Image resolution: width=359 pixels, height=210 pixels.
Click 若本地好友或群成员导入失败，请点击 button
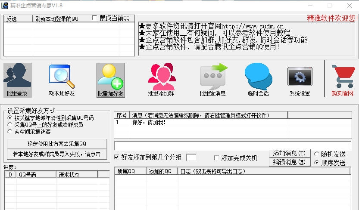tap(57, 154)
